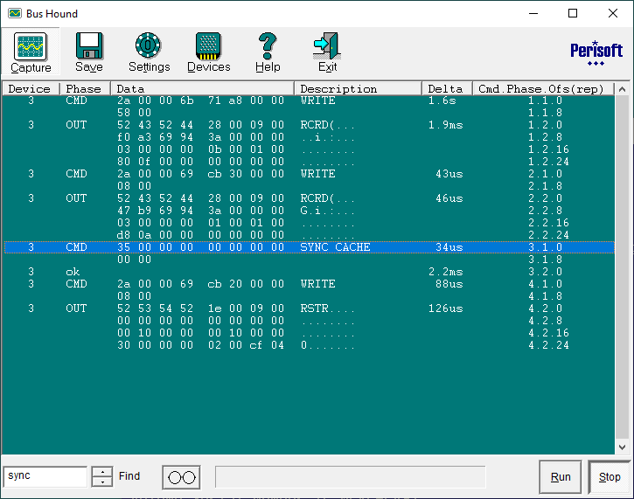634x499 pixels.
Task: Increment the Find stepper up arrow
Action: pos(102,472)
